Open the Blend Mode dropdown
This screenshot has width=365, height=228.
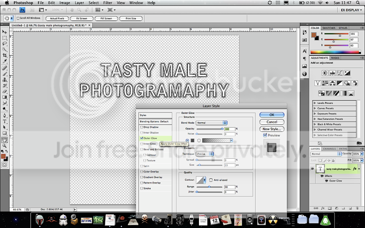(x=211, y=123)
